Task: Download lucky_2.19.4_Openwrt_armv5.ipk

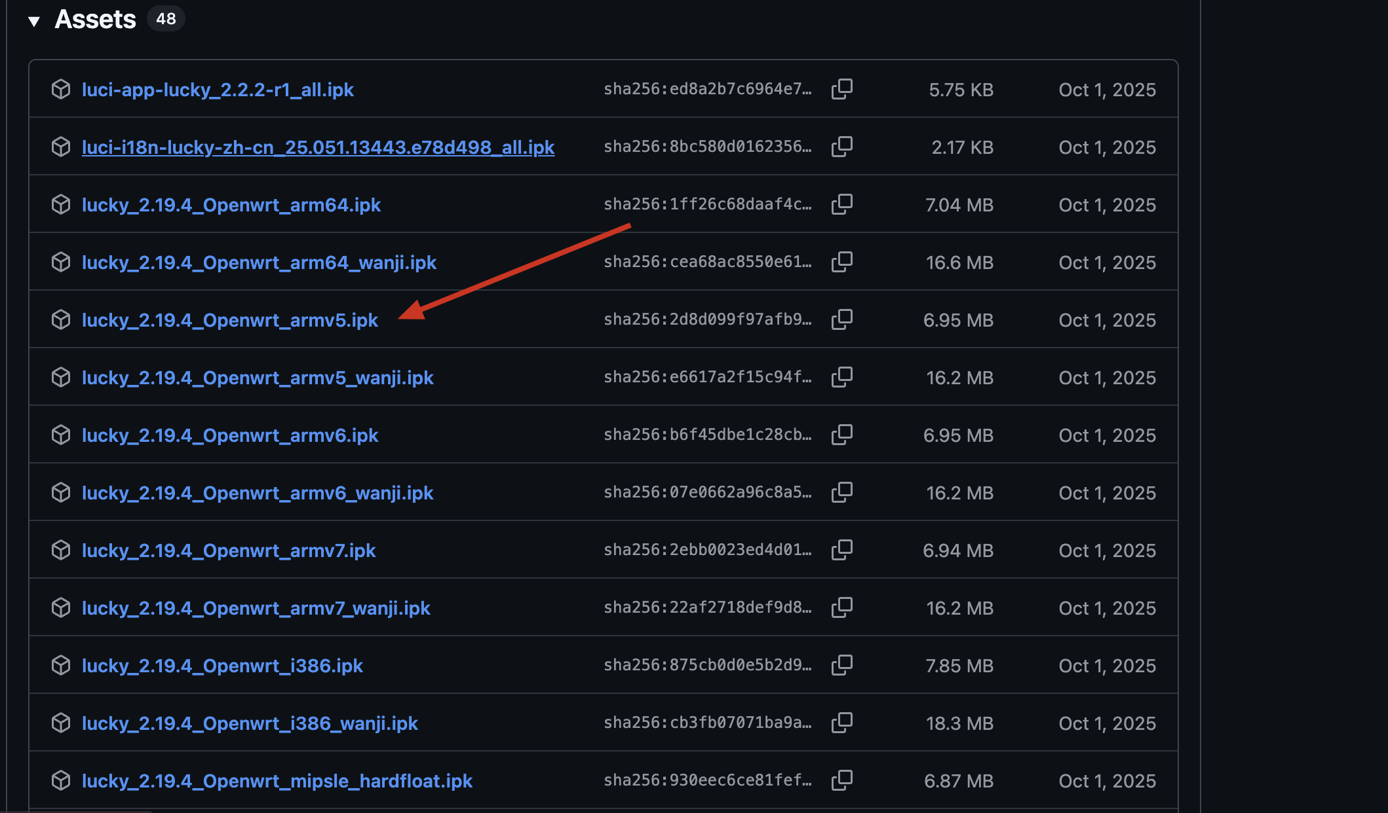Action: point(229,320)
